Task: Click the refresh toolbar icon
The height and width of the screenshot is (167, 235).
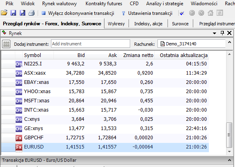Action: pyautogui.click(x=220, y=13)
